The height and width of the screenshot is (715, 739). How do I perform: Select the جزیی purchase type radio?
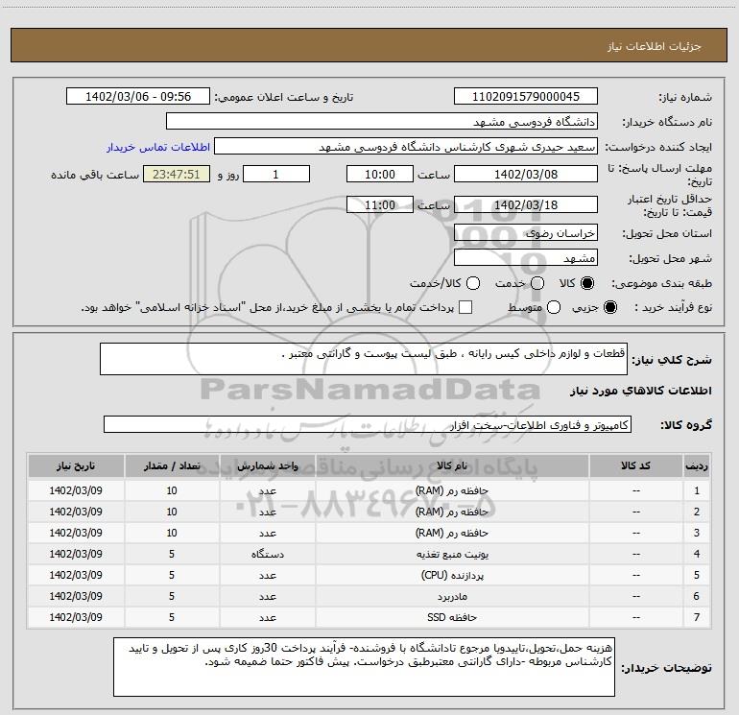coord(610,307)
